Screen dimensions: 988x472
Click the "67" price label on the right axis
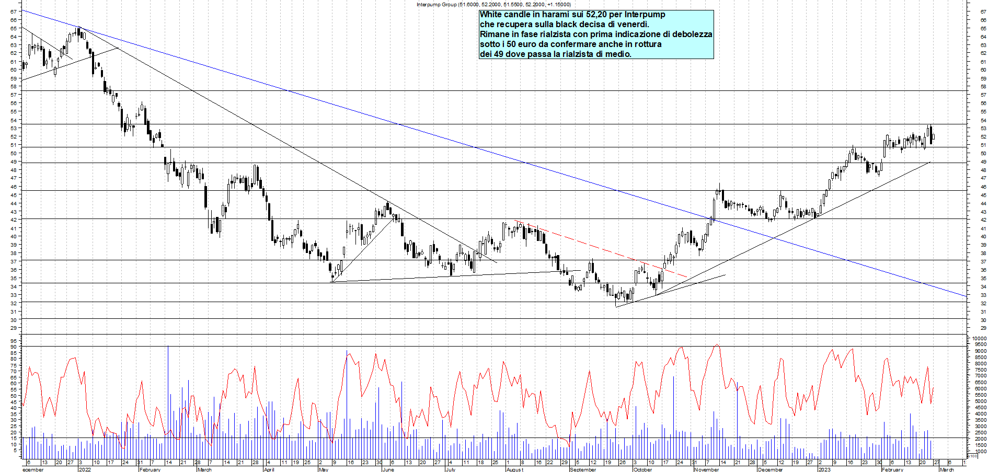point(984,11)
